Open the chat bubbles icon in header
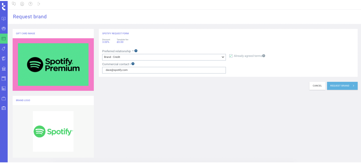The width and height of the screenshot is (361, 163). point(14,4)
